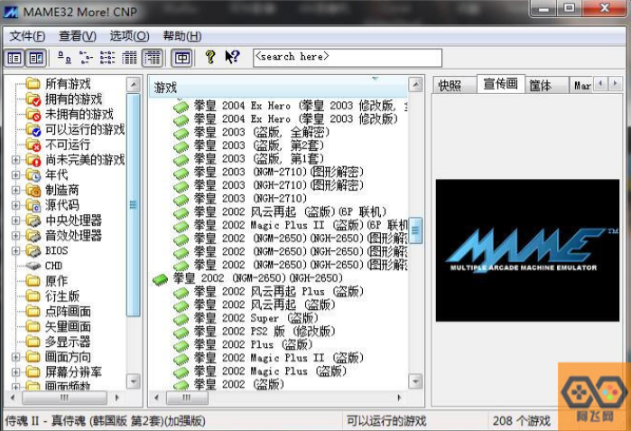Switch to large icons view
The height and width of the screenshot is (431, 631).
pyautogui.click(x=64, y=58)
